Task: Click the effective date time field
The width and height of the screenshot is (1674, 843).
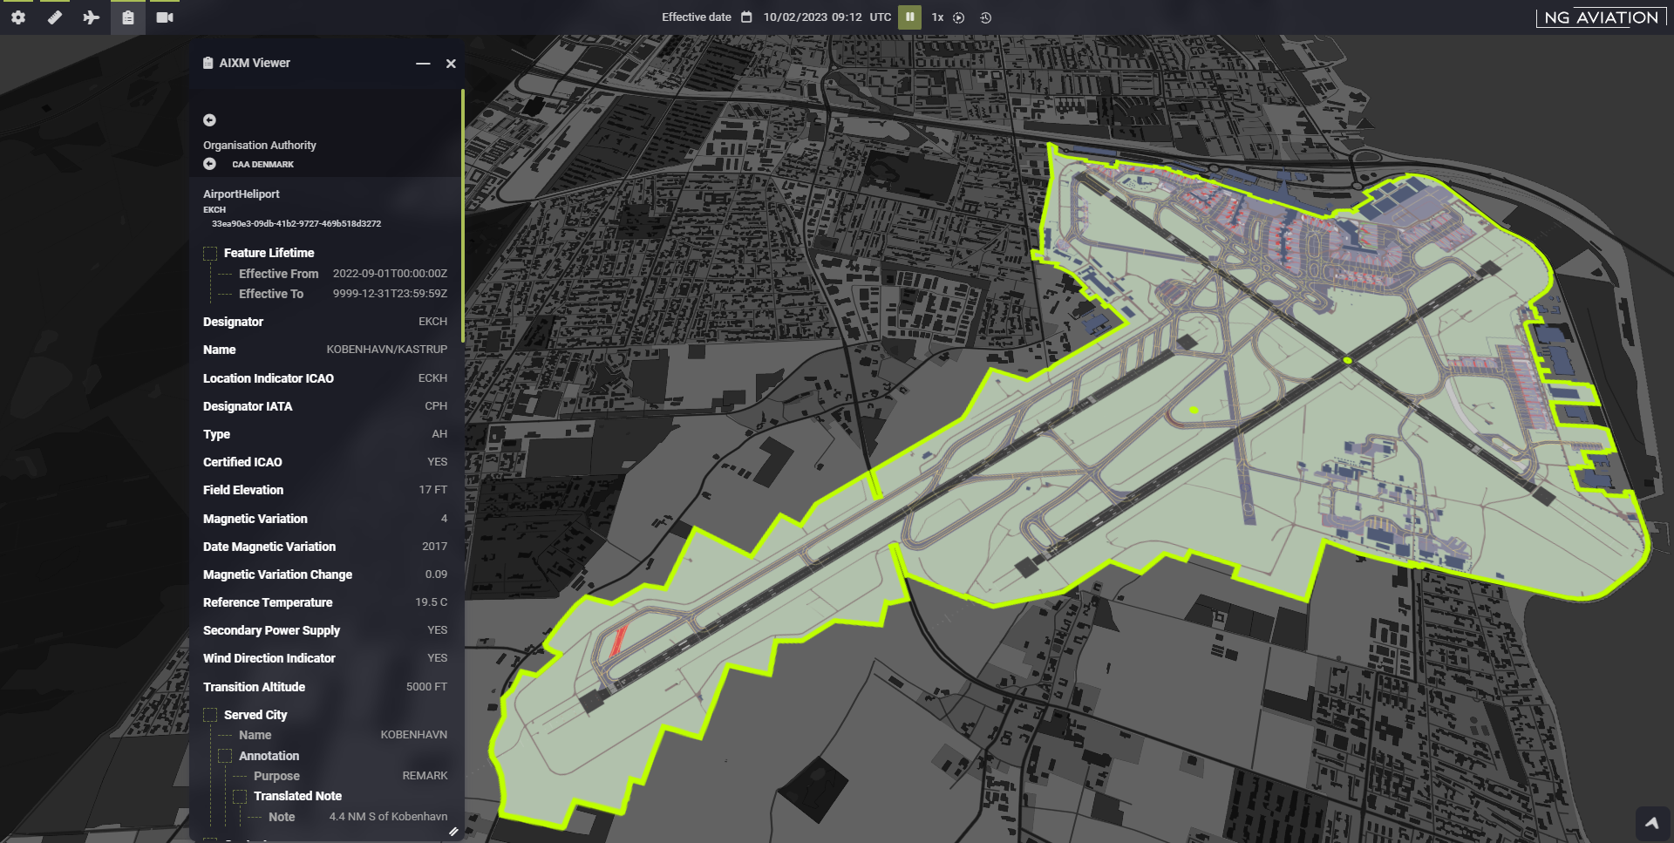Action: click(x=812, y=17)
